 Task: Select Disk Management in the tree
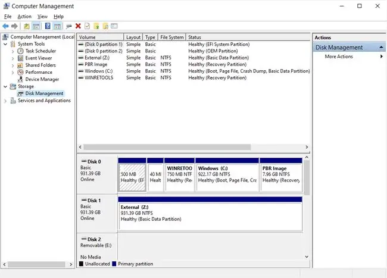click(x=44, y=93)
